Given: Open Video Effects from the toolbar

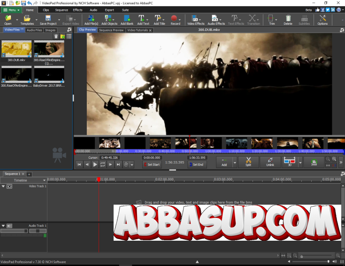Looking at the screenshot, I should click(x=196, y=20).
